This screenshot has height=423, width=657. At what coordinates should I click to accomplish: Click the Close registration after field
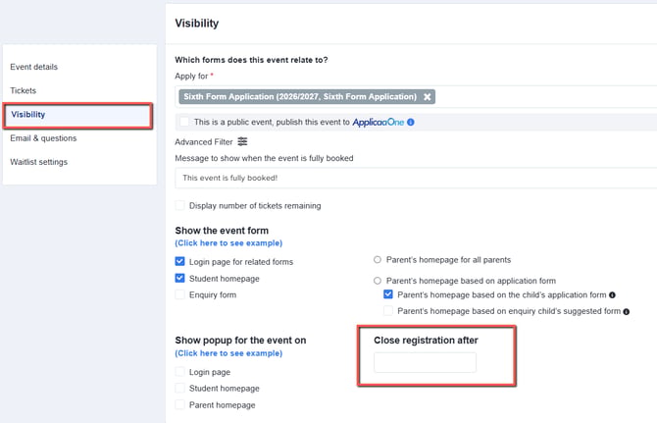coord(425,362)
